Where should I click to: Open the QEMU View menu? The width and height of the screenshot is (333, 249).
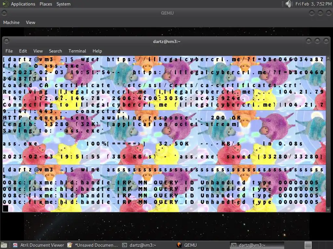coord(31,22)
